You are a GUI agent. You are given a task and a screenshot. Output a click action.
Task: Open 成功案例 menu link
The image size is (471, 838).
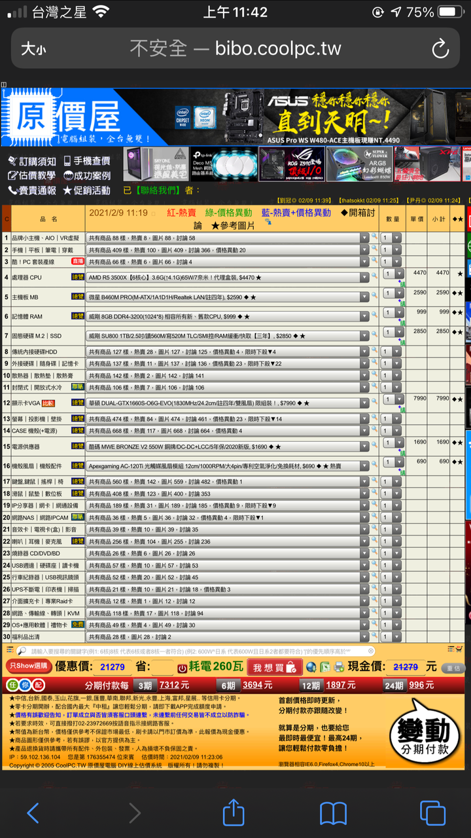(86, 175)
